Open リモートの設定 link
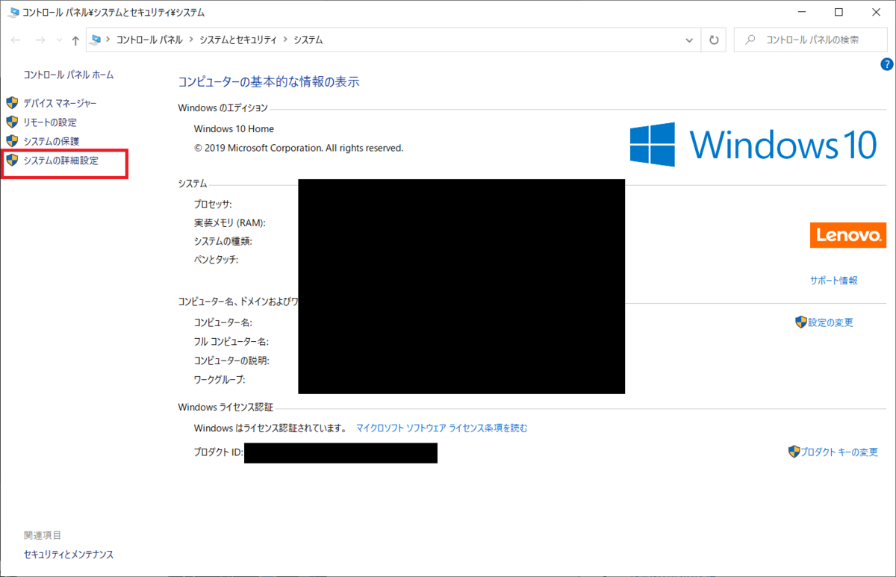 pos(50,122)
